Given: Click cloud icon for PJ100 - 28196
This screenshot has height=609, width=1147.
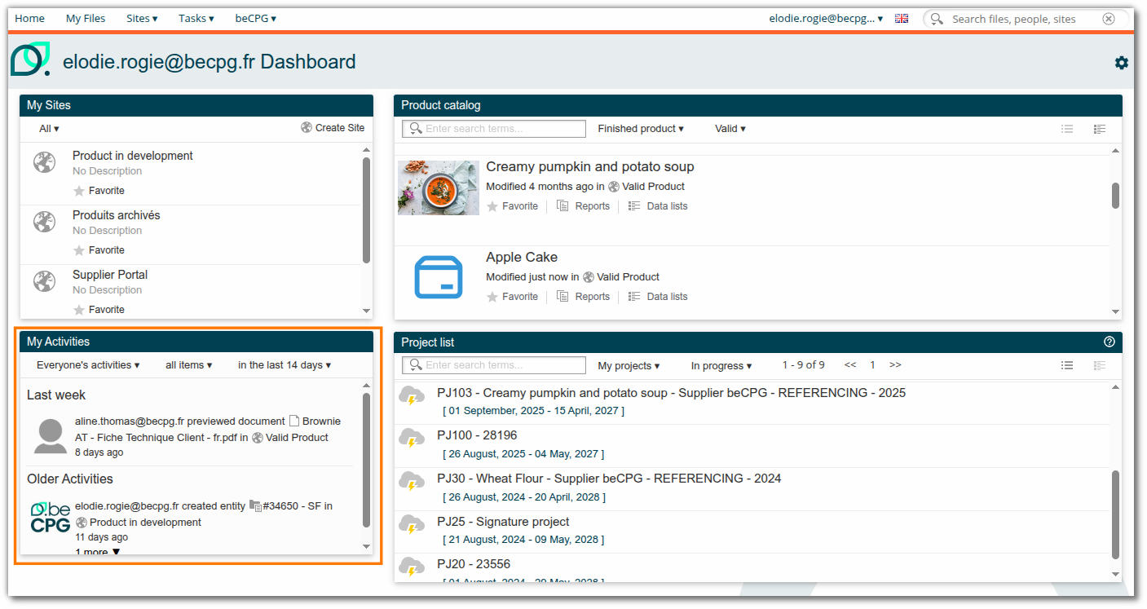Looking at the screenshot, I should tap(412, 439).
